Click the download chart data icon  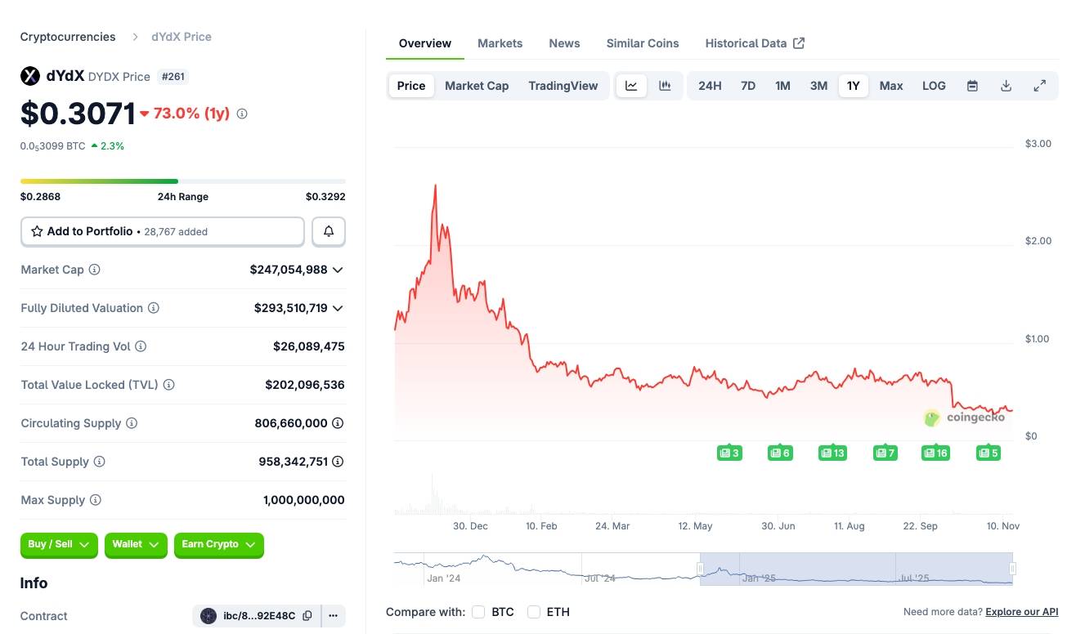(1007, 86)
